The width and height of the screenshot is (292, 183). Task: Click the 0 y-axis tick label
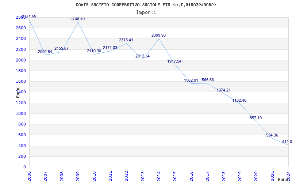point(24,167)
